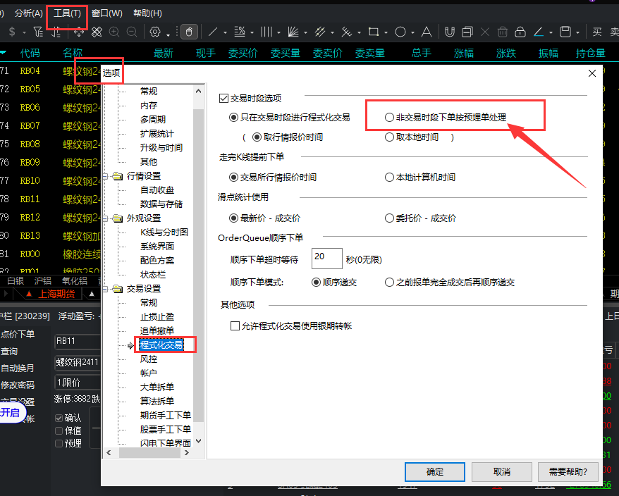Open the 窗口(W) menu

pos(107,13)
